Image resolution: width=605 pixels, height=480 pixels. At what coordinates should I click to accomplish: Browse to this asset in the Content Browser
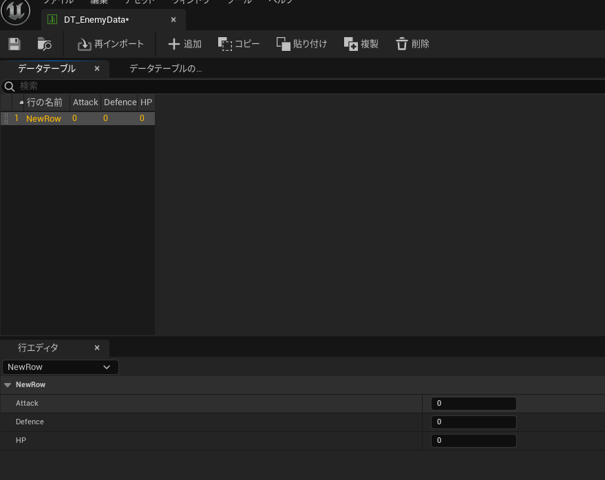[x=45, y=43]
